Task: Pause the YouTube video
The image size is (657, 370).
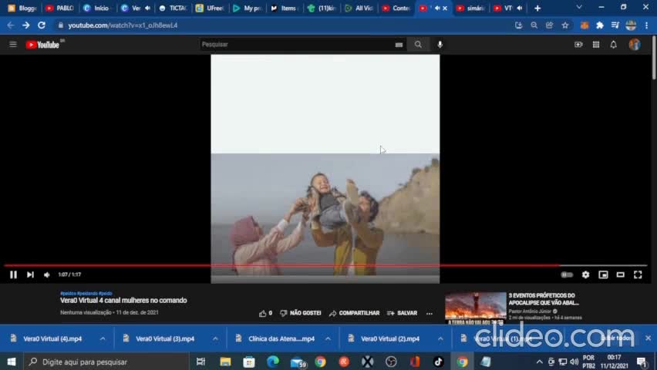Action: click(x=13, y=275)
